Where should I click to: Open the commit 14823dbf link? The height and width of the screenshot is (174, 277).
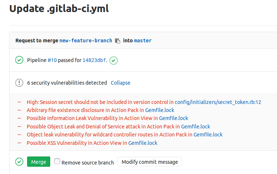pos(94,60)
